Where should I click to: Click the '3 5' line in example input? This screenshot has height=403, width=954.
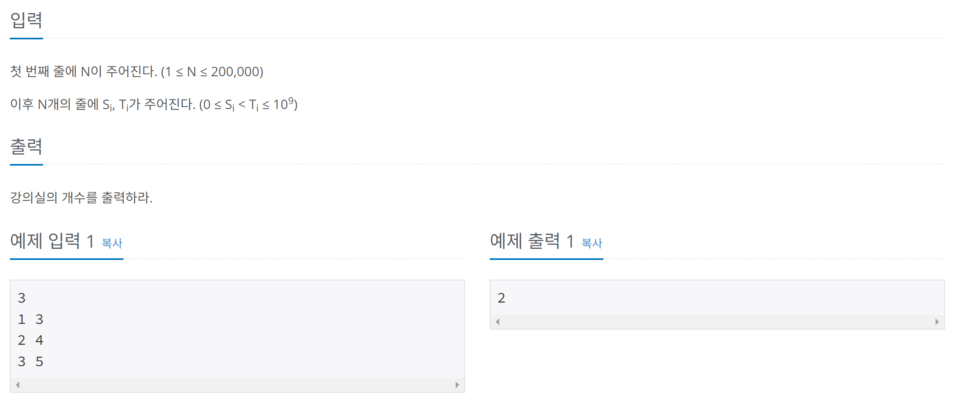(x=31, y=362)
